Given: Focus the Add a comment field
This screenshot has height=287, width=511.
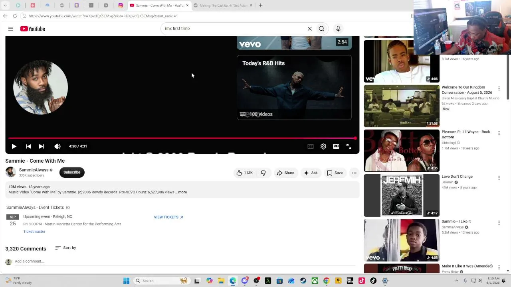Looking at the screenshot, I should 185,261.
